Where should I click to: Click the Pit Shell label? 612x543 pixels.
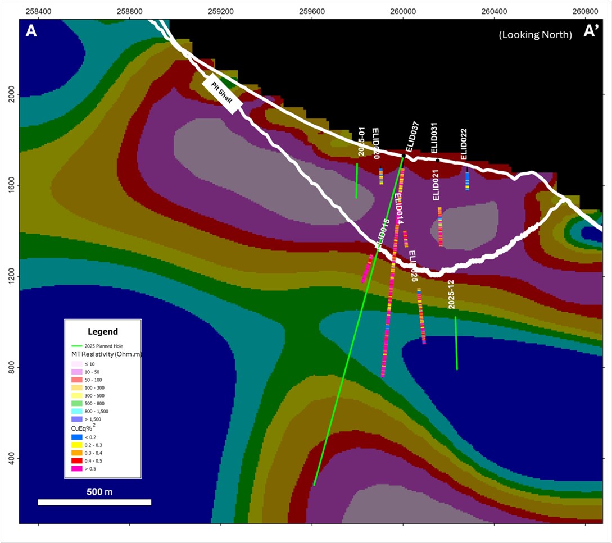(x=222, y=94)
